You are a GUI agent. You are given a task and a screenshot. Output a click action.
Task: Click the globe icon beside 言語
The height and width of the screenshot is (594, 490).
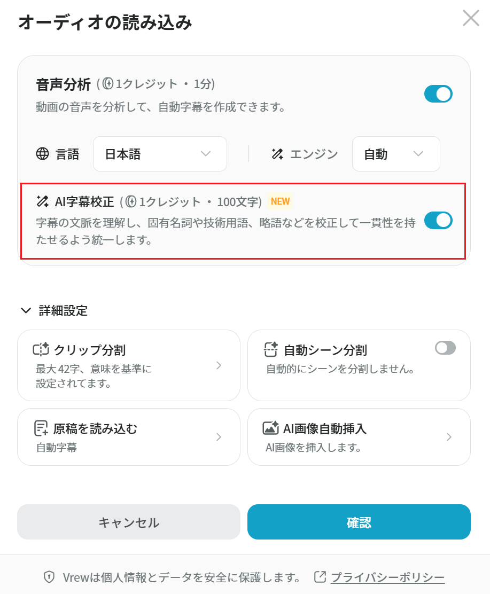(42, 154)
